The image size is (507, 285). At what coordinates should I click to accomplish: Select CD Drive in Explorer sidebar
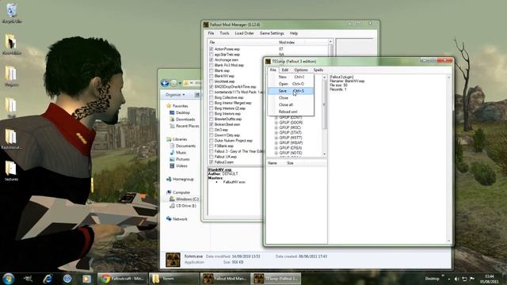pyautogui.click(x=183, y=206)
